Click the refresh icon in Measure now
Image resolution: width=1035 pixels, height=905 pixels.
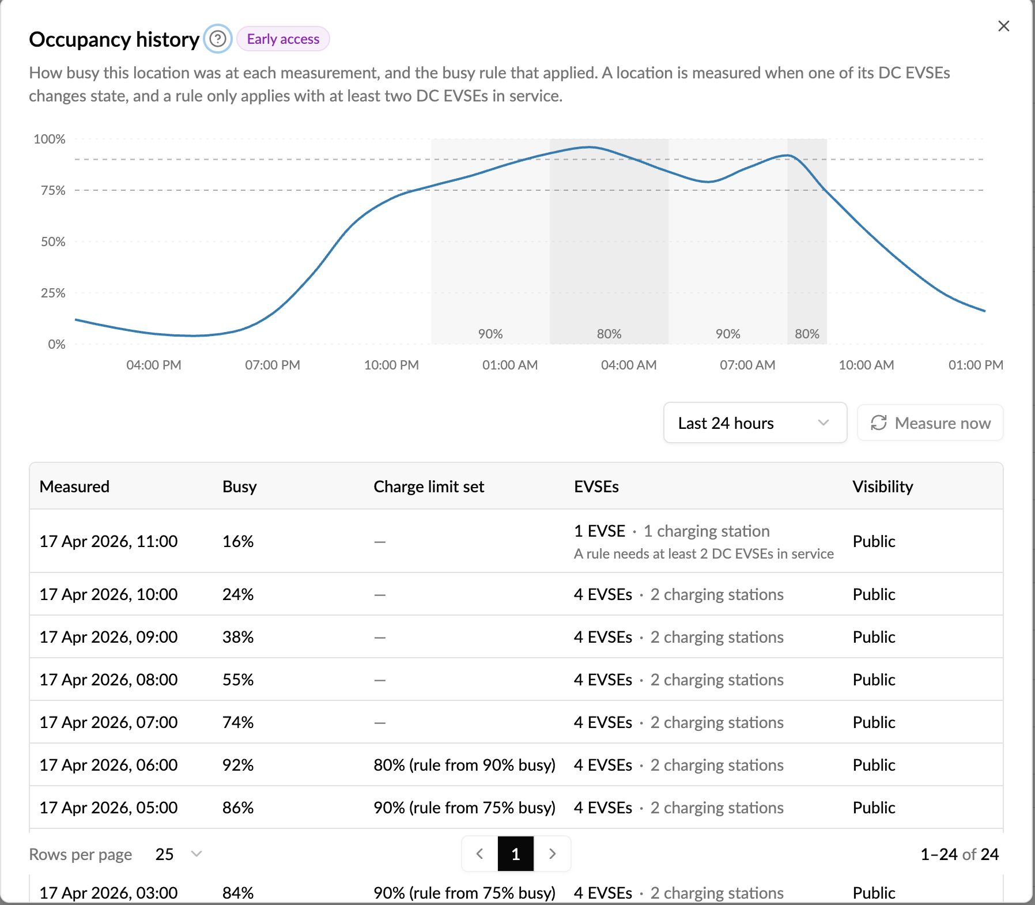coord(878,423)
